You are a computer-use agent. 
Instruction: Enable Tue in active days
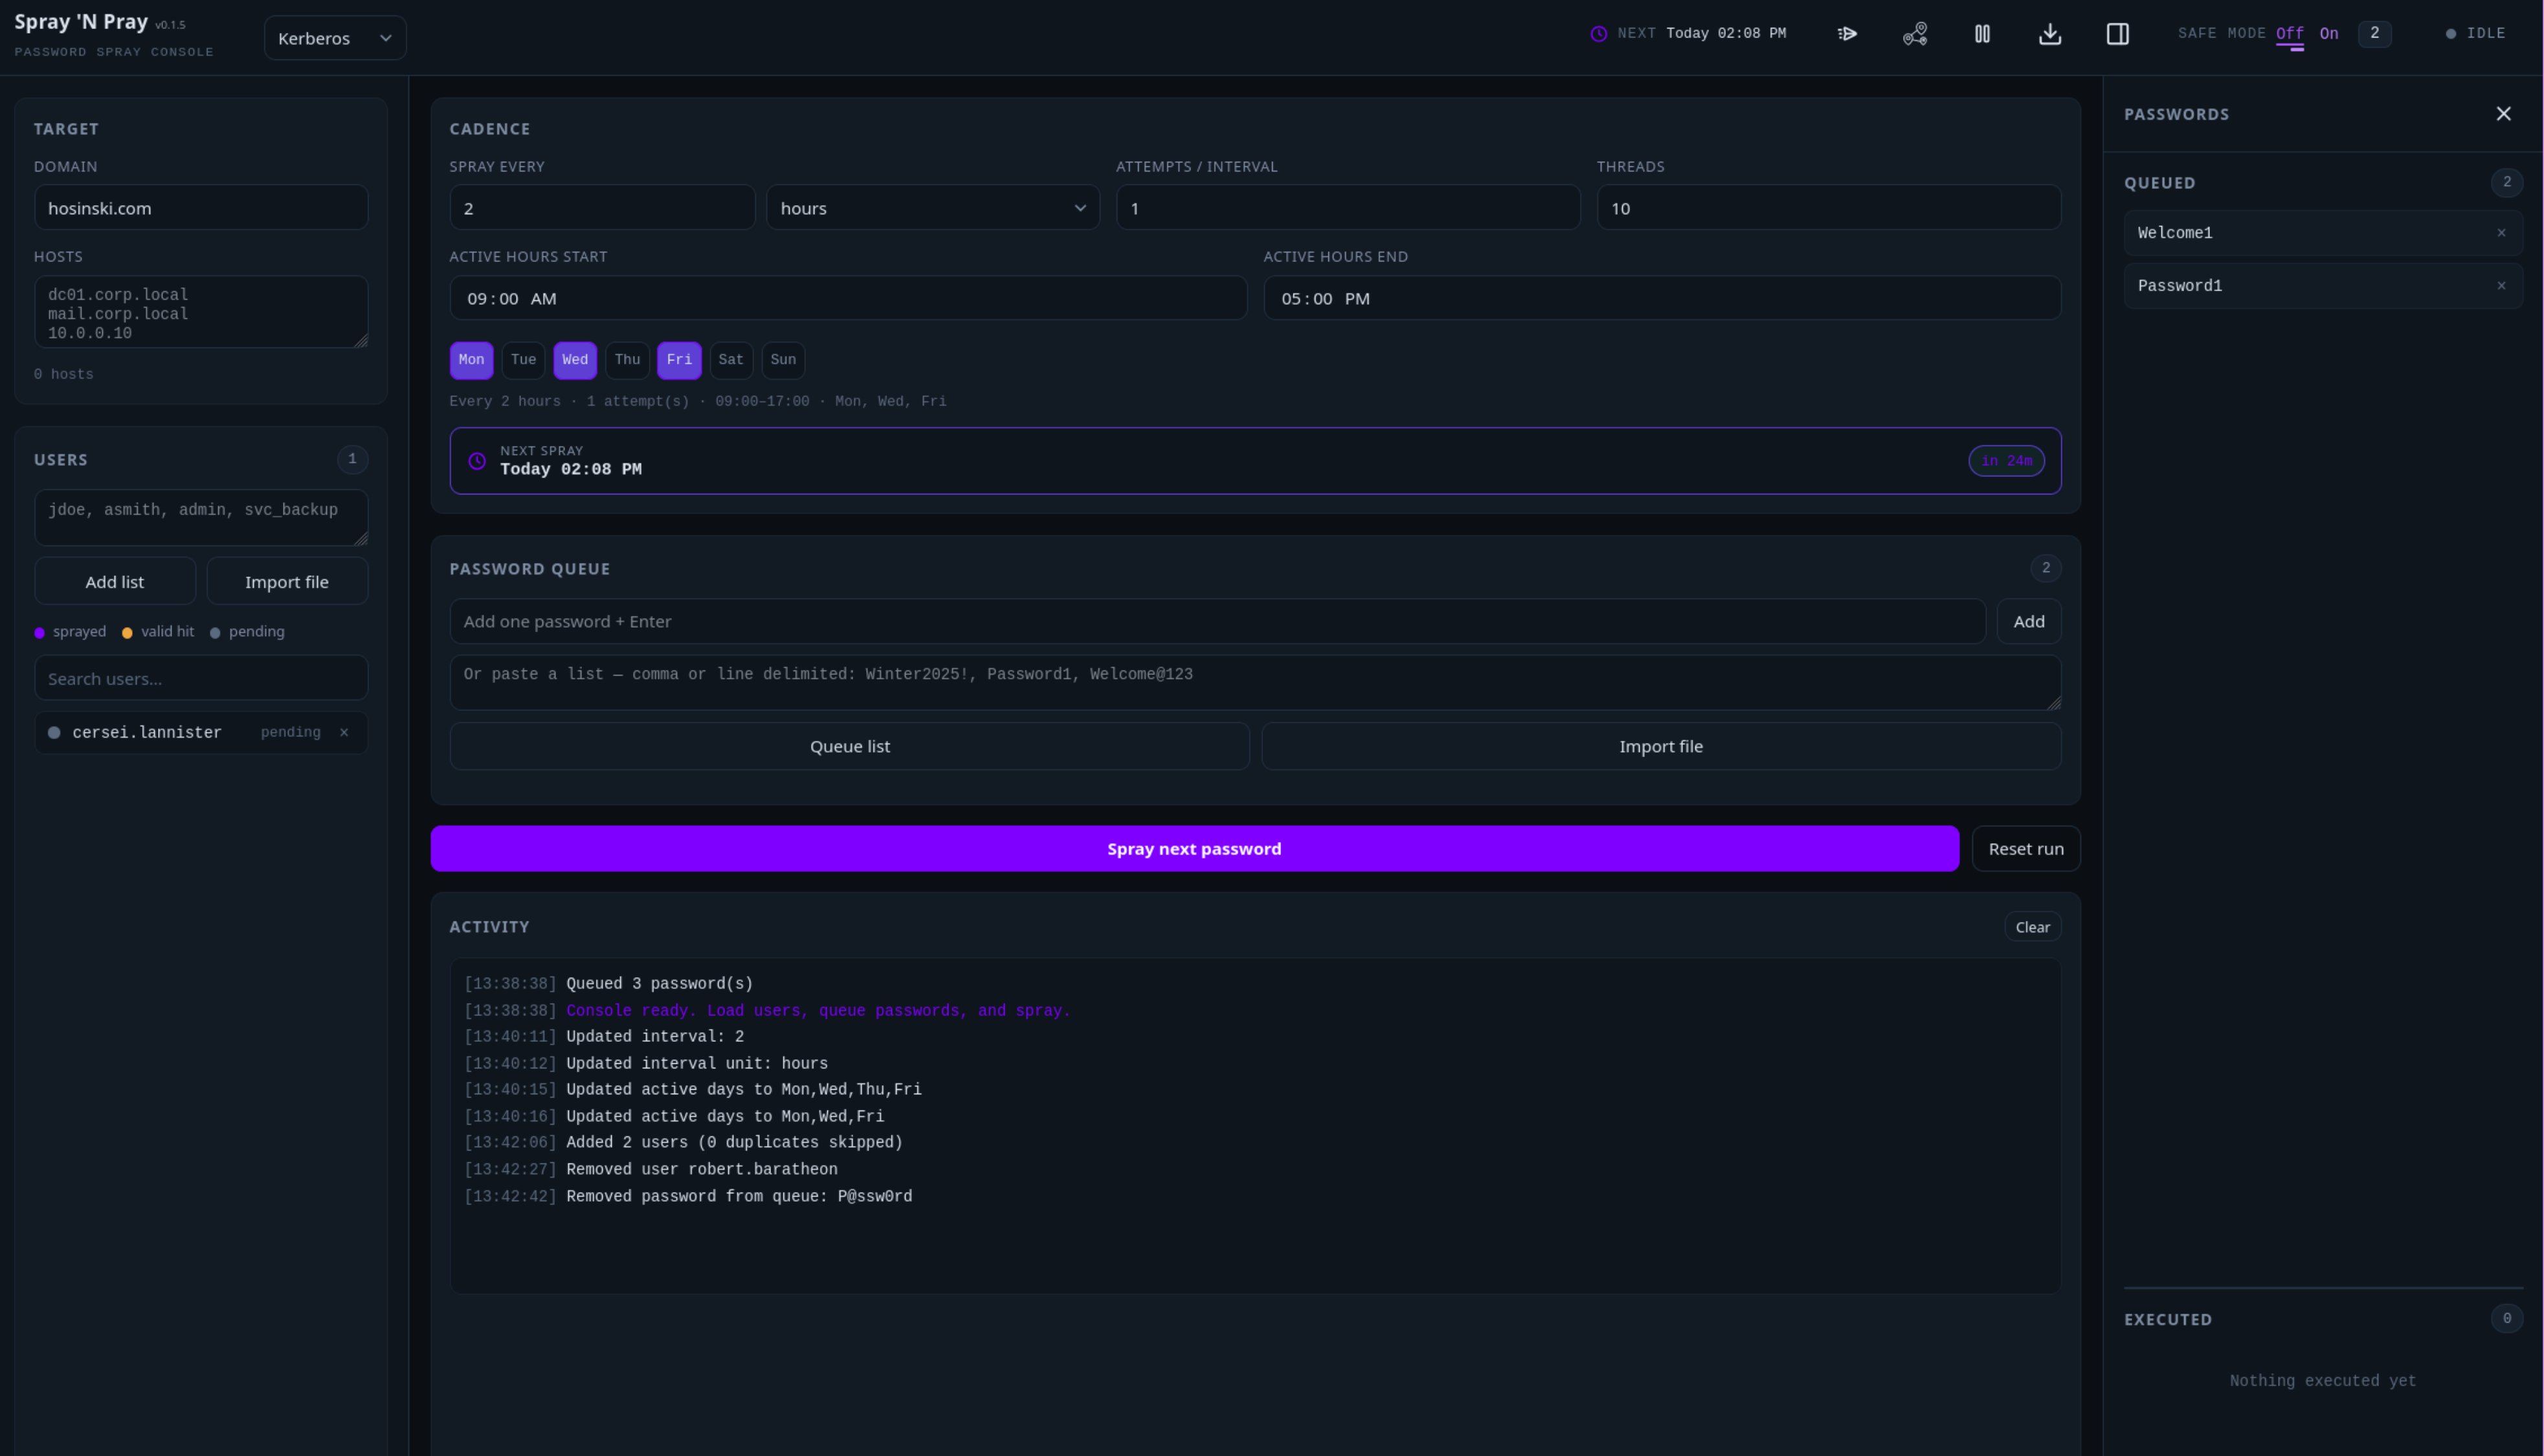pyautogui.click(x=523, y=360)
